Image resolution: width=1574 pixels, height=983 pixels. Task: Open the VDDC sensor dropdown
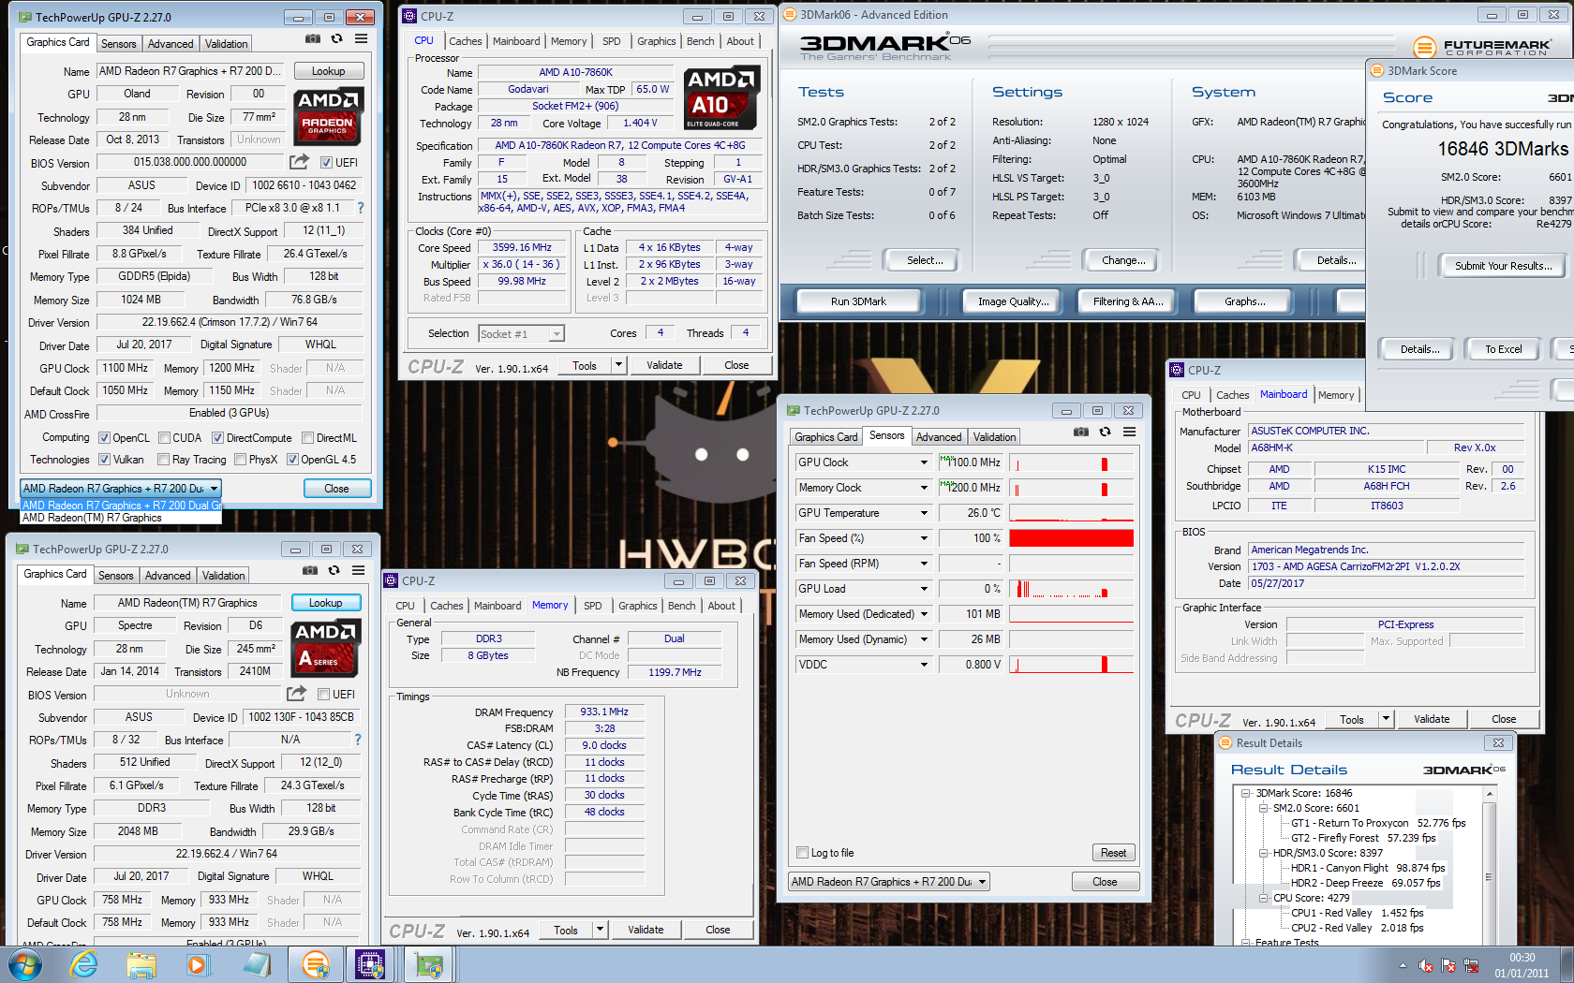click(924, 665)
